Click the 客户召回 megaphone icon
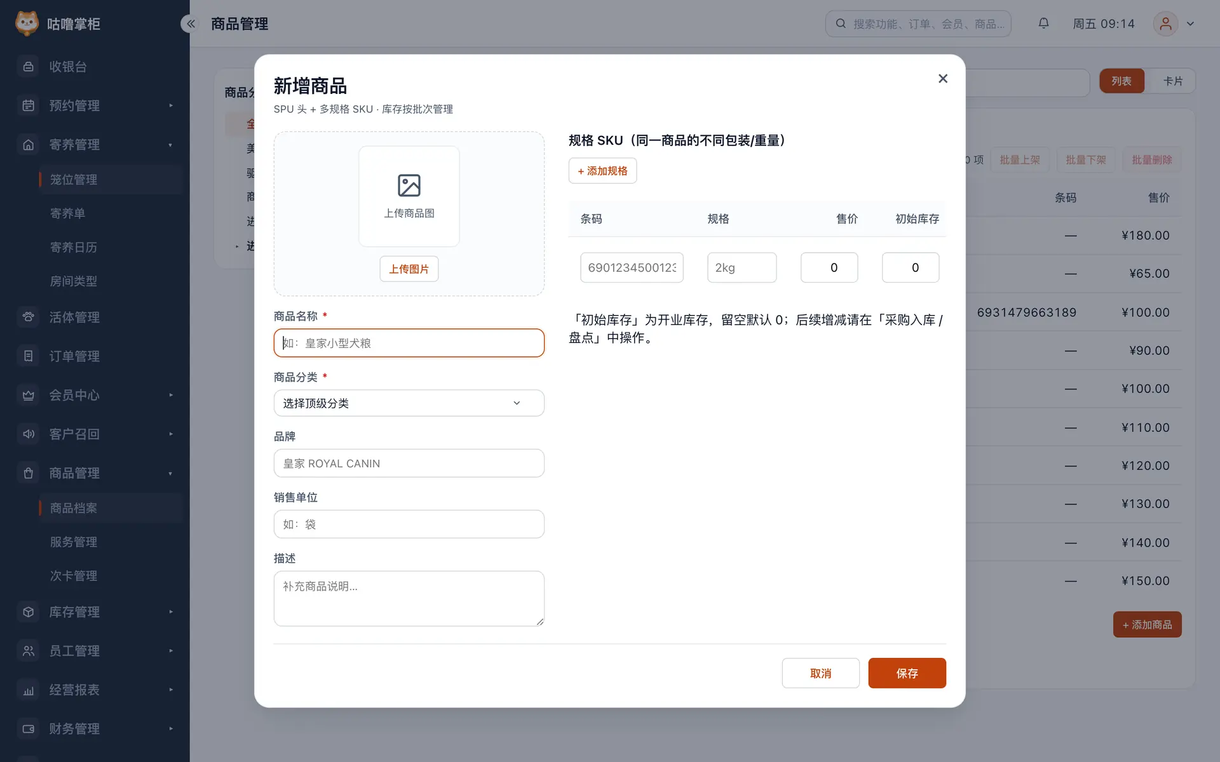Image resolution: width=1220 pixels, height=762 pixels. 29,434
